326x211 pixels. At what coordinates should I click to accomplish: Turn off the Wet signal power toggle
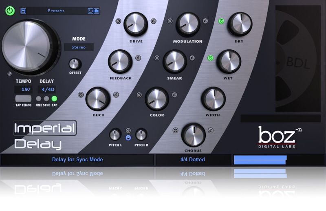coord(211,58)
